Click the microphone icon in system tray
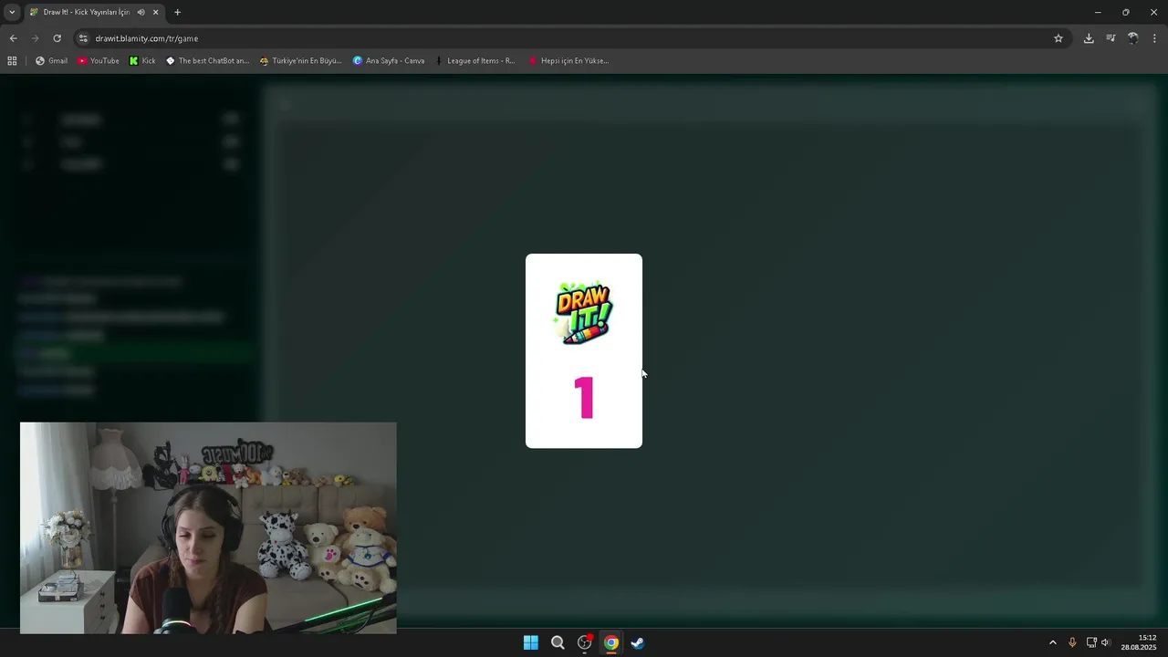The image size is (1168, 657). pyautogui.click(x=1072, y=642)
